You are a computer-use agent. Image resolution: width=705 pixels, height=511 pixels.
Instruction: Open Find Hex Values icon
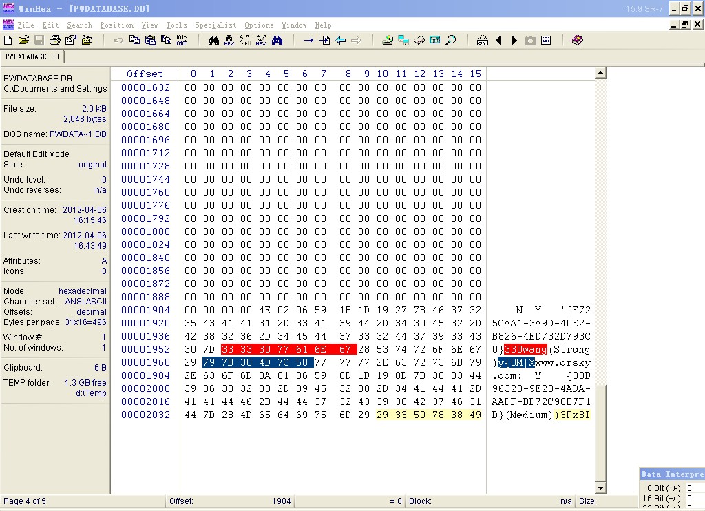[x=229, y=41]
